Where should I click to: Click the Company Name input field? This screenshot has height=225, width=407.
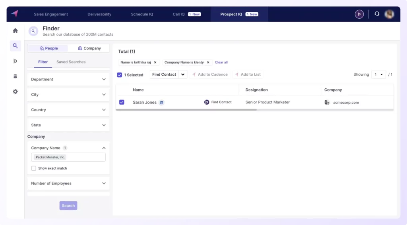coord(68,157)
